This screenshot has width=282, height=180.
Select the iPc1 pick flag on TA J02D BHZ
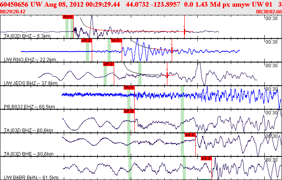(x=68, y=17)
